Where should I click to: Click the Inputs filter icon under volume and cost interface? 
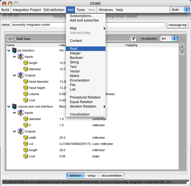pos(21,113)
